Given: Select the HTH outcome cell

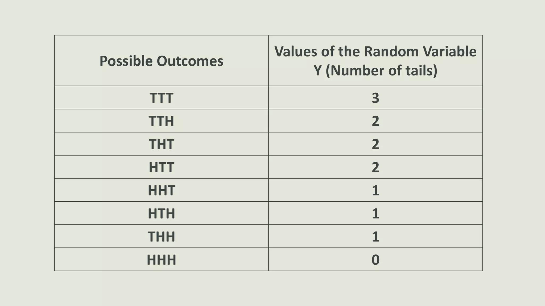Looking at the screenshot, I should [162, 213].
